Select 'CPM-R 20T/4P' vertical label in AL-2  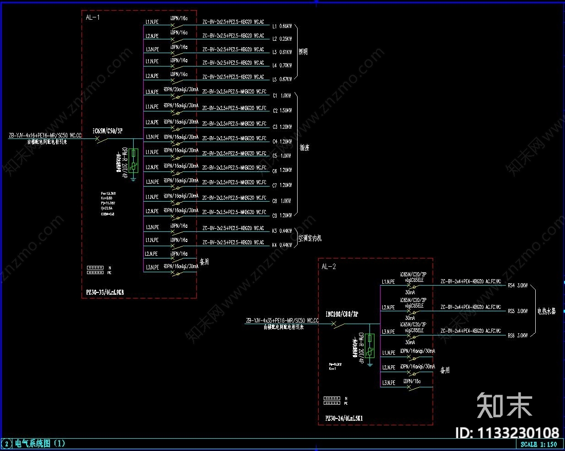[x=361, y=349]
